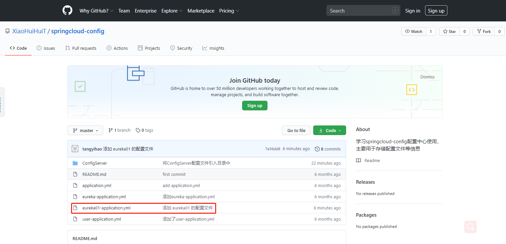Click the fork count 0
The width and height of the screenshot is (506, 244).
pos(499,31)
